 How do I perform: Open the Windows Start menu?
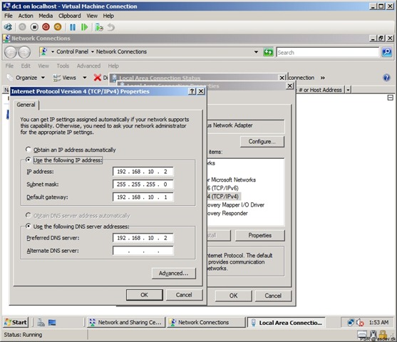(x=16, y=322)
